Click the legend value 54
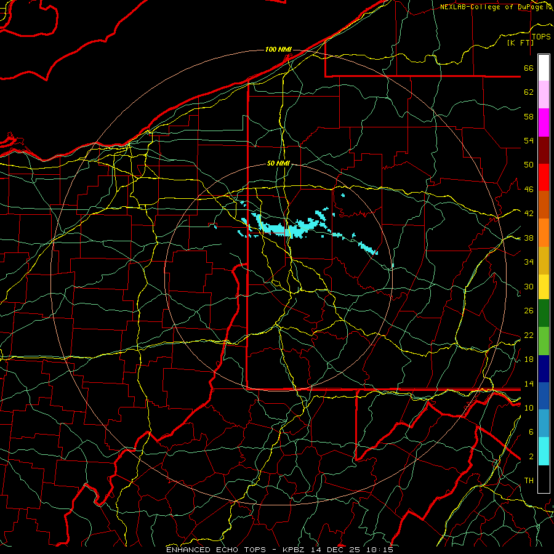The height and width of the screenshot is (554, 554). (529, 140)
